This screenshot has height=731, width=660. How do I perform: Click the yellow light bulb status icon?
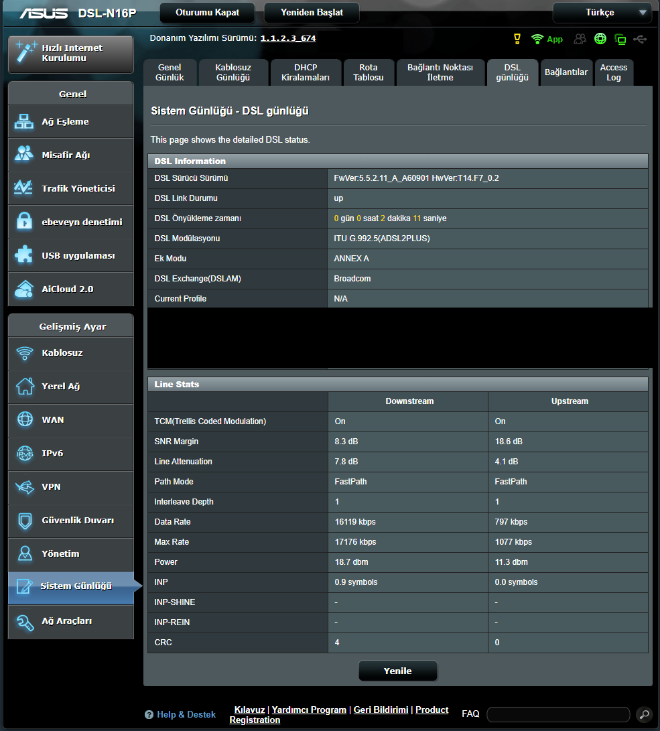[x=517, y=39]
